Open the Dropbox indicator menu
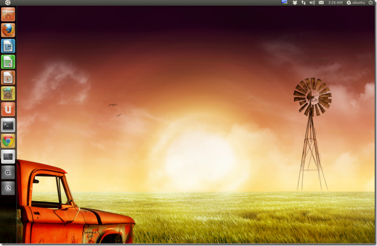The width and height of the screenshot is (377, 246). (295, 3)
